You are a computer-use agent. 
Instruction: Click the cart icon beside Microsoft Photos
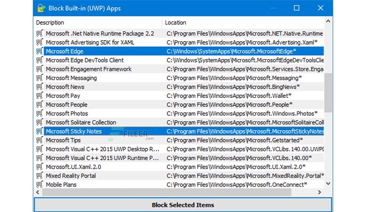(x=40, y=113)
